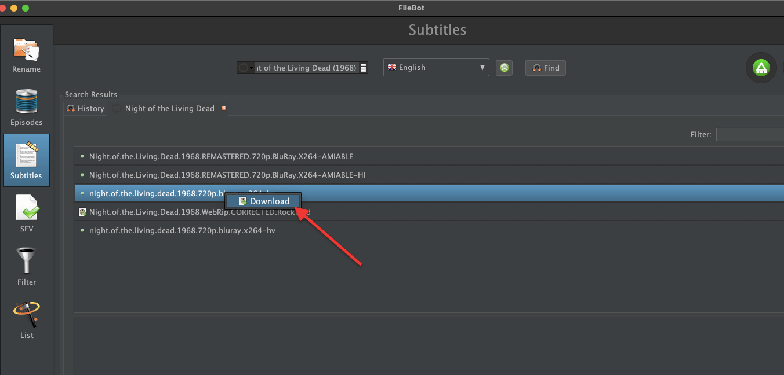Click the Filter text field
The width and height of the screenshot is (784, 375).
(750, 134)
